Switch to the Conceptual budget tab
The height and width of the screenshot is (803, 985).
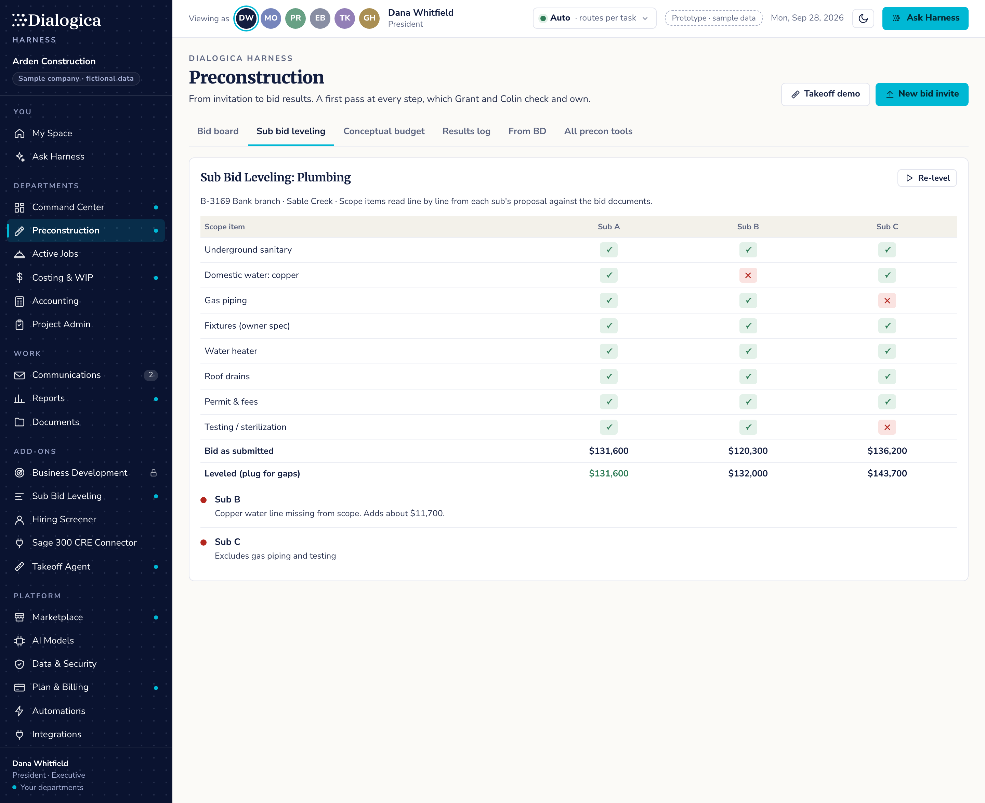tap(384, 131)
